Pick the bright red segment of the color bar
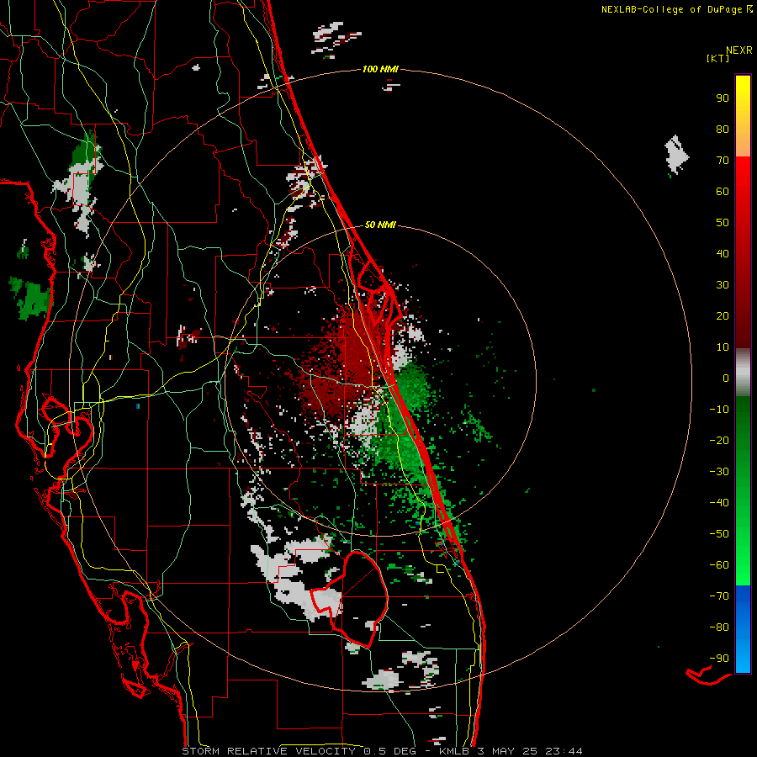This screenshot has height=757, width=757. pyautogui.click(x=743, y=252)
